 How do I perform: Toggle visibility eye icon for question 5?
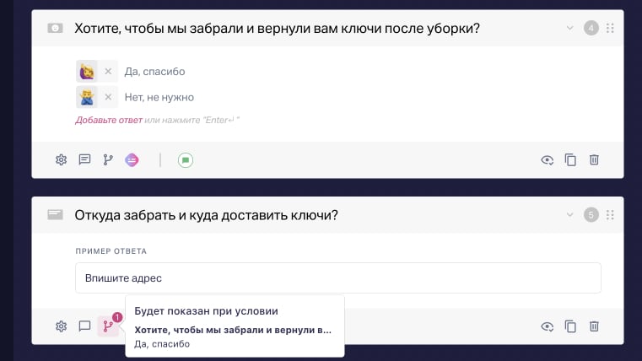coord(547,326)
